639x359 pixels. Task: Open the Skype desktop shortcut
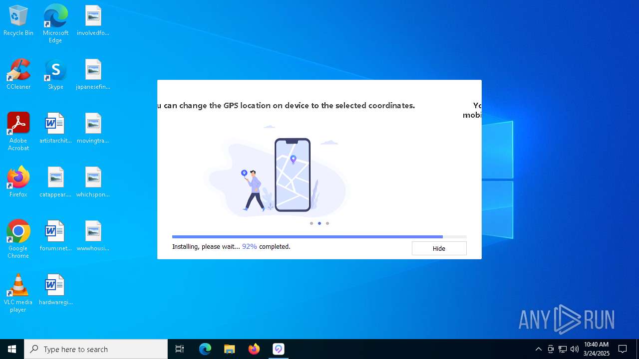click(55, 75)
